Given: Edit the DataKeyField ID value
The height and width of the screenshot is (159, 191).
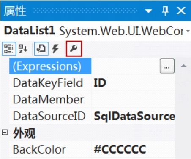Looking at the screenshot, I should [133, 83].
